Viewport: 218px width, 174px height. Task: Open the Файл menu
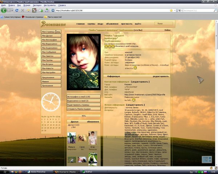[x=4, y=5]
